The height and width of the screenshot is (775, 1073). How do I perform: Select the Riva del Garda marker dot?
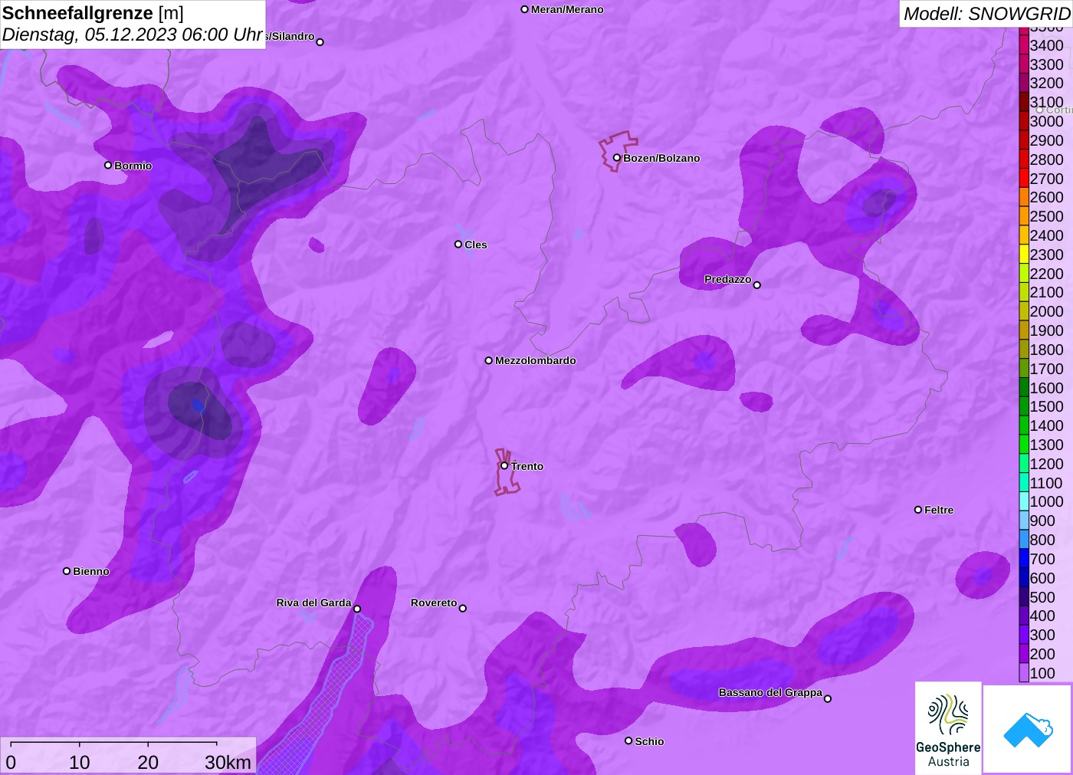coord(357,609)
